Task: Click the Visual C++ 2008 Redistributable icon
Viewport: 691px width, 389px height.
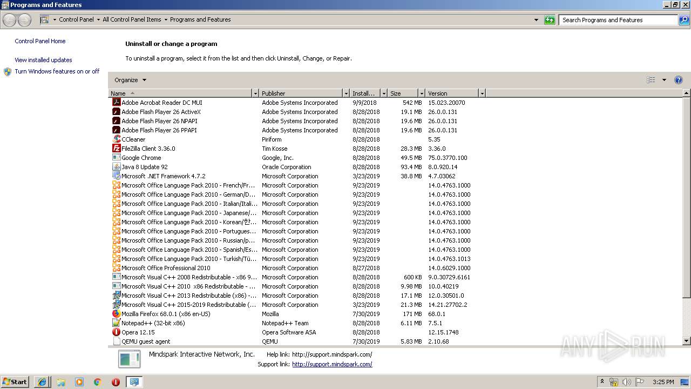Action: [x=116, y=277]
